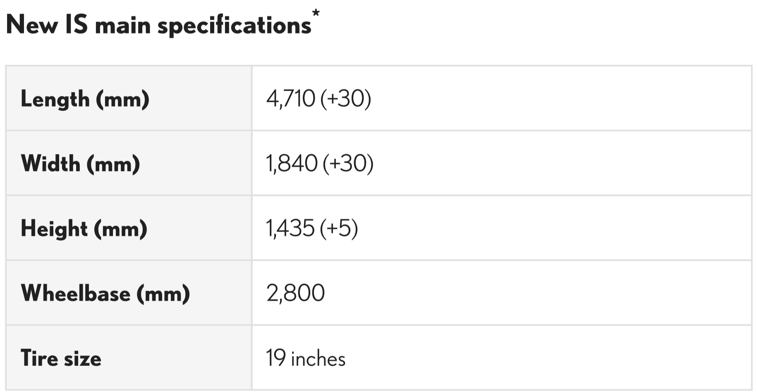
Task: Select the 'Height (mm)' row label
Action: pyautogui.click(x=84, y=228)
